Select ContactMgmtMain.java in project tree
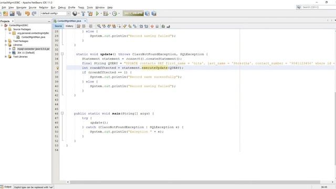Image resolution: width=336 pixels, height=189 pixels. click(33, 37)
